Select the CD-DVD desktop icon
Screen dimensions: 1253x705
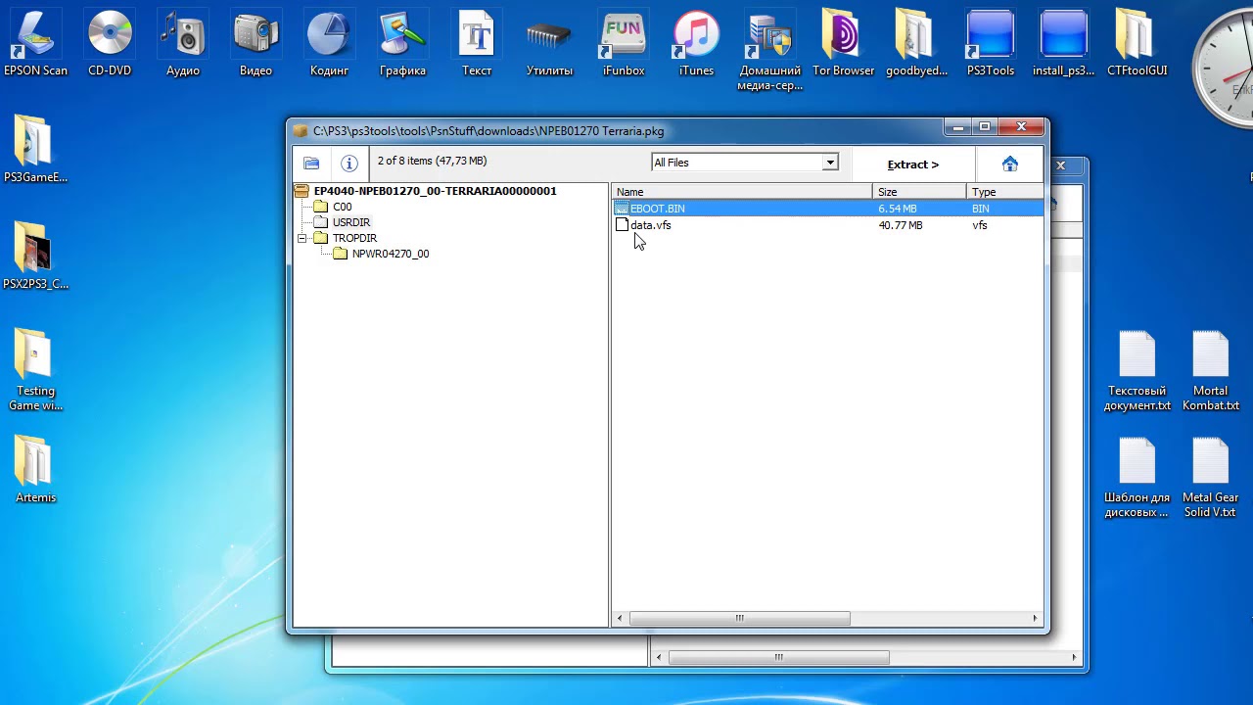point(110,43)
